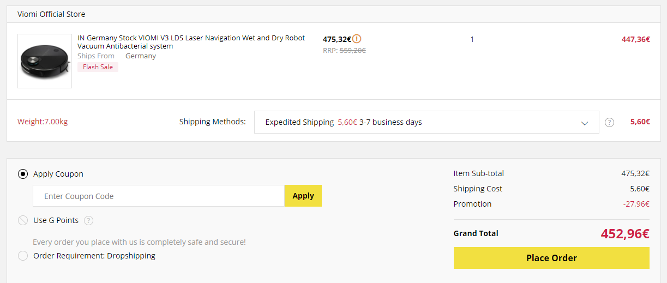Click the item quantity value 1

[472, 39]
